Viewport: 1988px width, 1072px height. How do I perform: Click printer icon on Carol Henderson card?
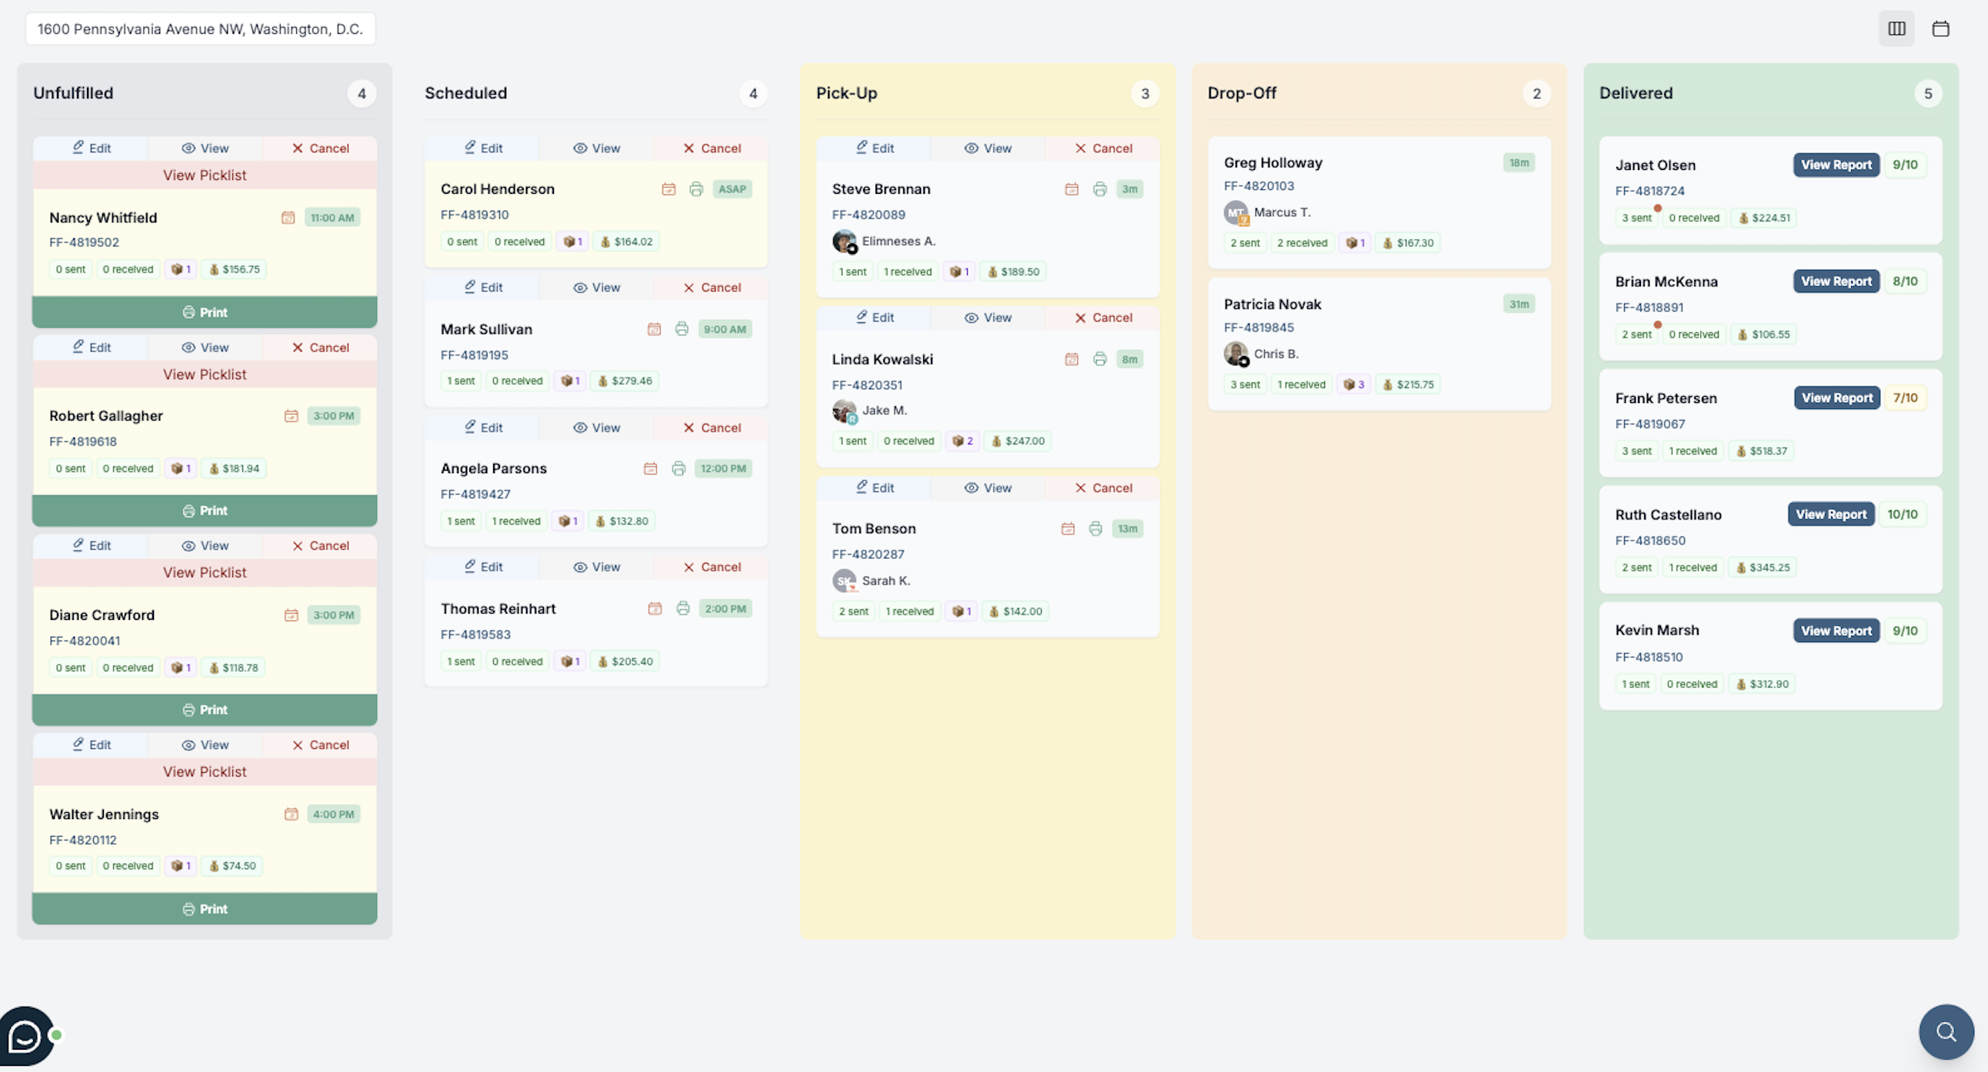point(695,189)
